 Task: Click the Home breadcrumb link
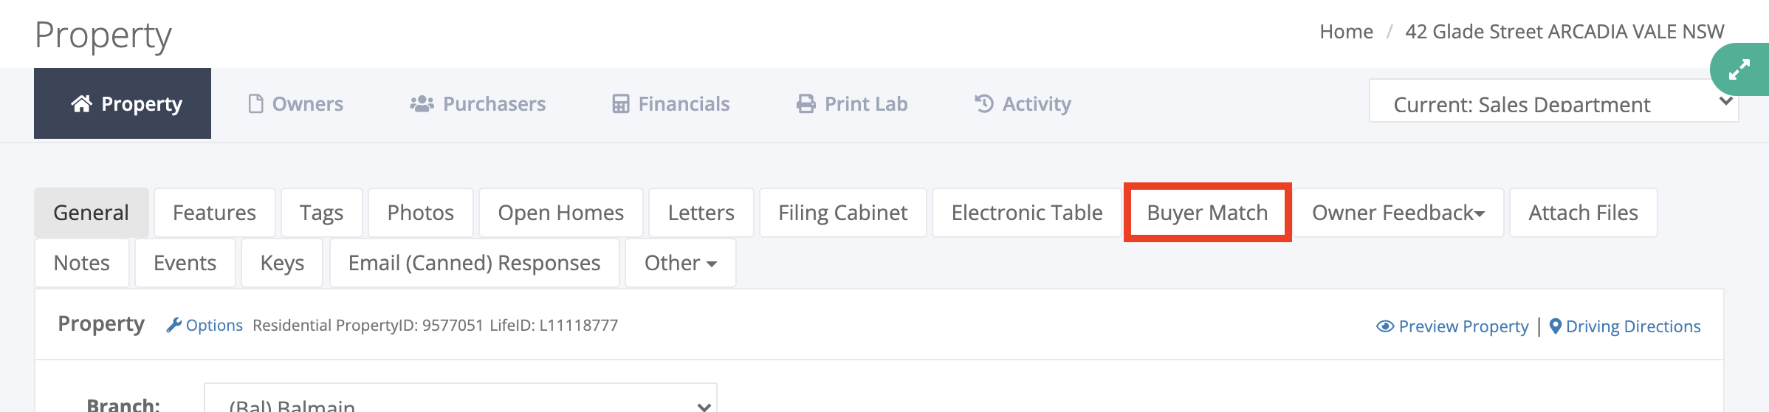click(x=1346, y=32)
